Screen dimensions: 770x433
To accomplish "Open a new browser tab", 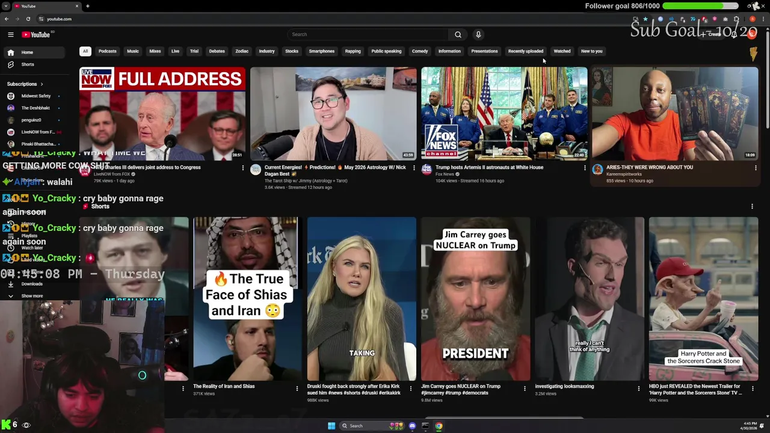I will coord(87,6).
